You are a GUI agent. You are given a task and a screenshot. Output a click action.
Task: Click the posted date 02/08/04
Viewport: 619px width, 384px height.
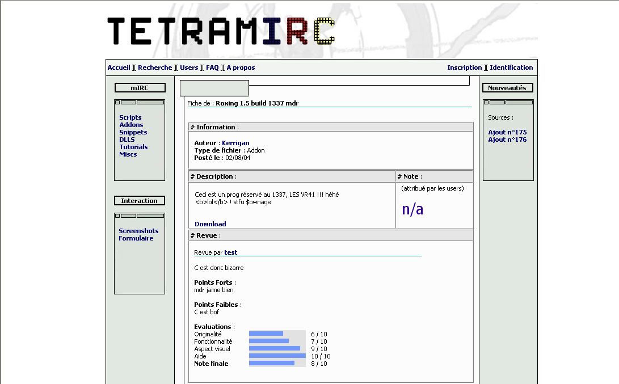point(238,158)
